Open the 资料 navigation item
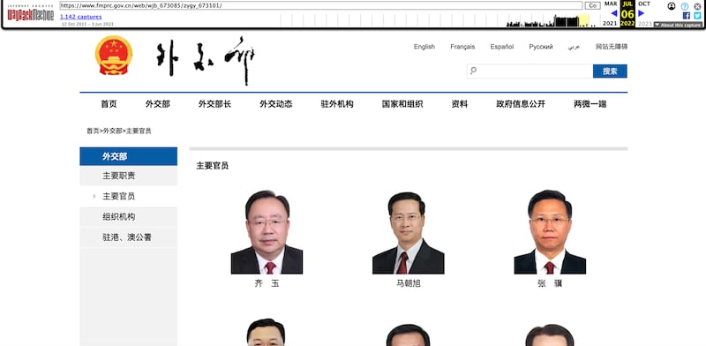706x346 pixels. click(x=459, y=104)
